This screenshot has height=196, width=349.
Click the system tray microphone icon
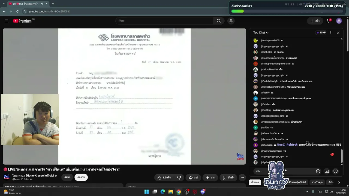[x=313, y=192]
